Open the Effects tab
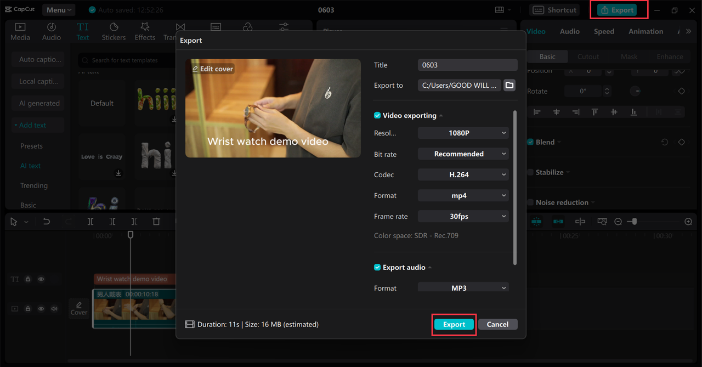 (145, 32)
